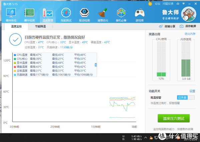Switch to 温度监控 tab

point(16,26)
